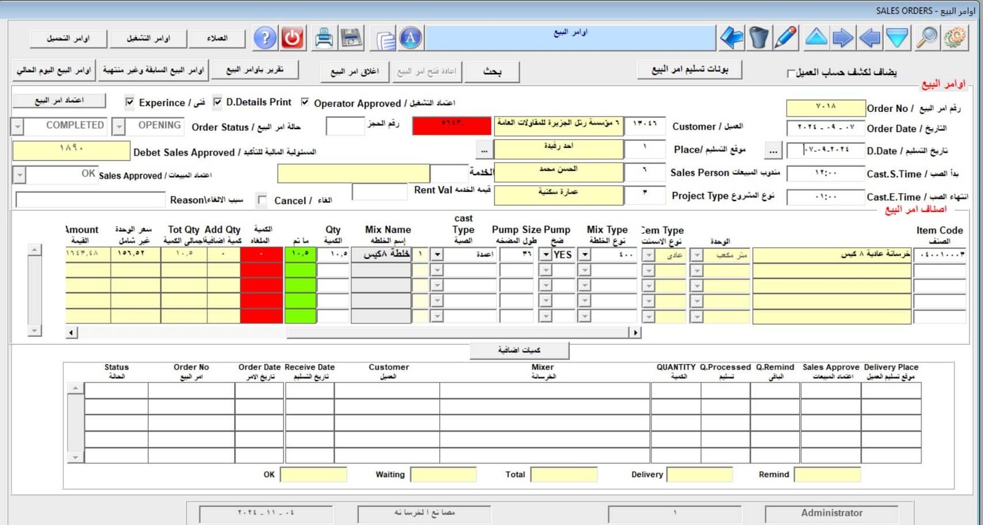Expand the COMPLETED status dropdown
This screenshot has width=983, height=525.
click(18, 127)
